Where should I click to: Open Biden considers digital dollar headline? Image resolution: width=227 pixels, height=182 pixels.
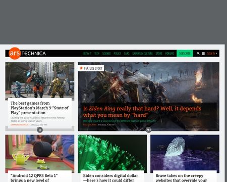click(x=110, y=178)
